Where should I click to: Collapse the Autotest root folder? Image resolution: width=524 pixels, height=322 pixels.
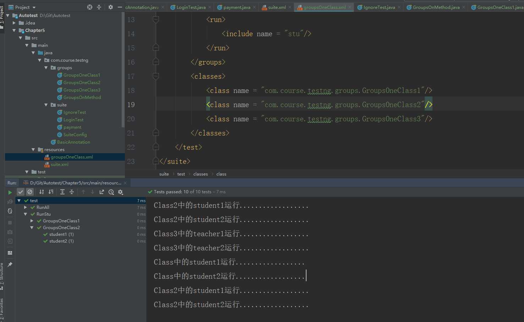tap(8, 16)
